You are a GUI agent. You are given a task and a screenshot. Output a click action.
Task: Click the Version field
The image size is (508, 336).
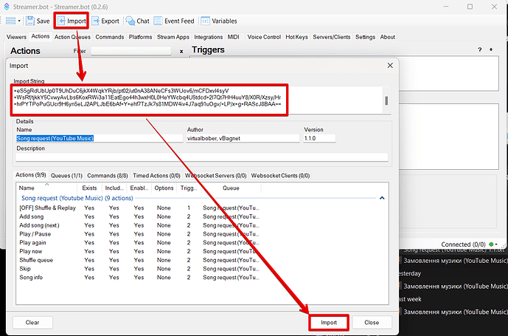(319, 138)
